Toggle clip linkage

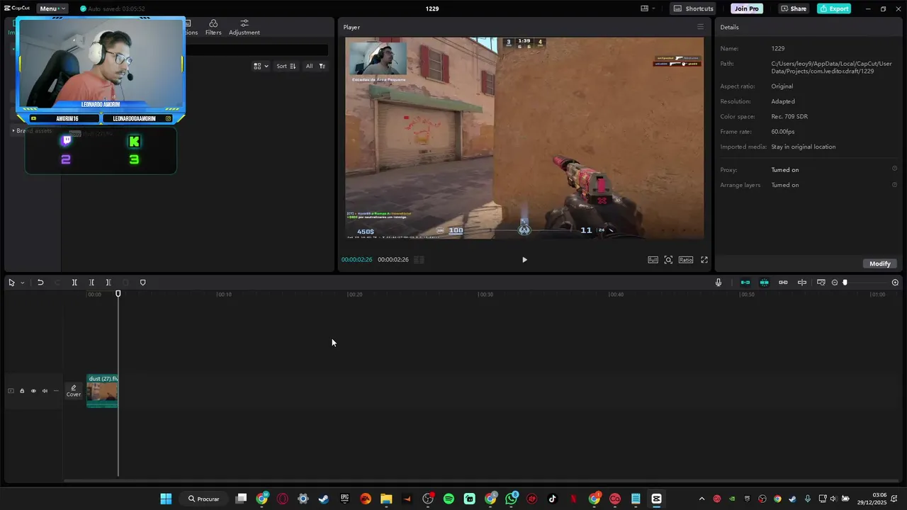coord(783,283)
